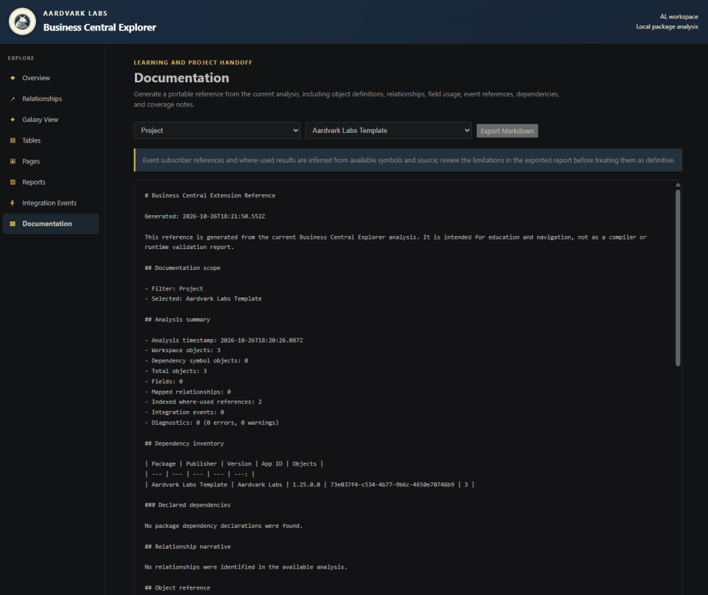
Task: Click the preview scrollbar thumb
Action: point(678,277)
